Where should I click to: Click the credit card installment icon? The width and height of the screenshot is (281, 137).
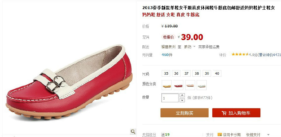pyautogui.click(x=219, y=134)
